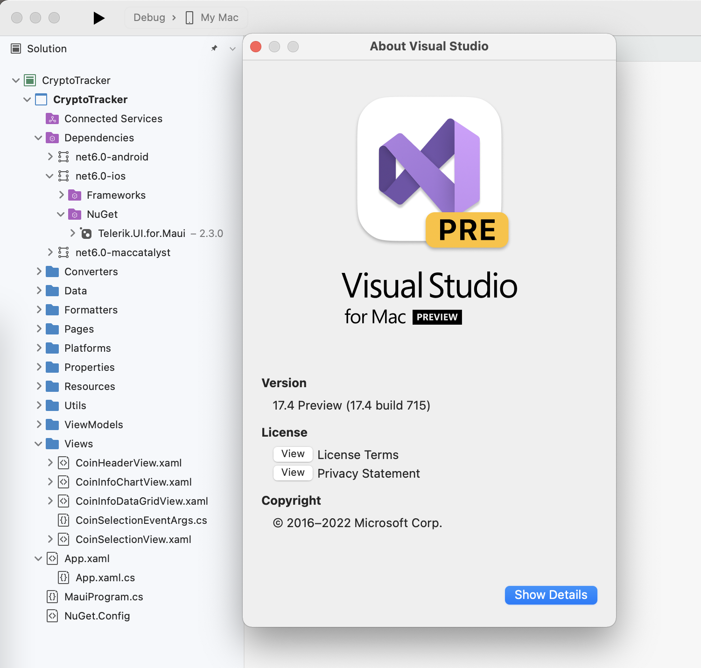
Task: Click the Properties folder icon
Action: point(52,367)
